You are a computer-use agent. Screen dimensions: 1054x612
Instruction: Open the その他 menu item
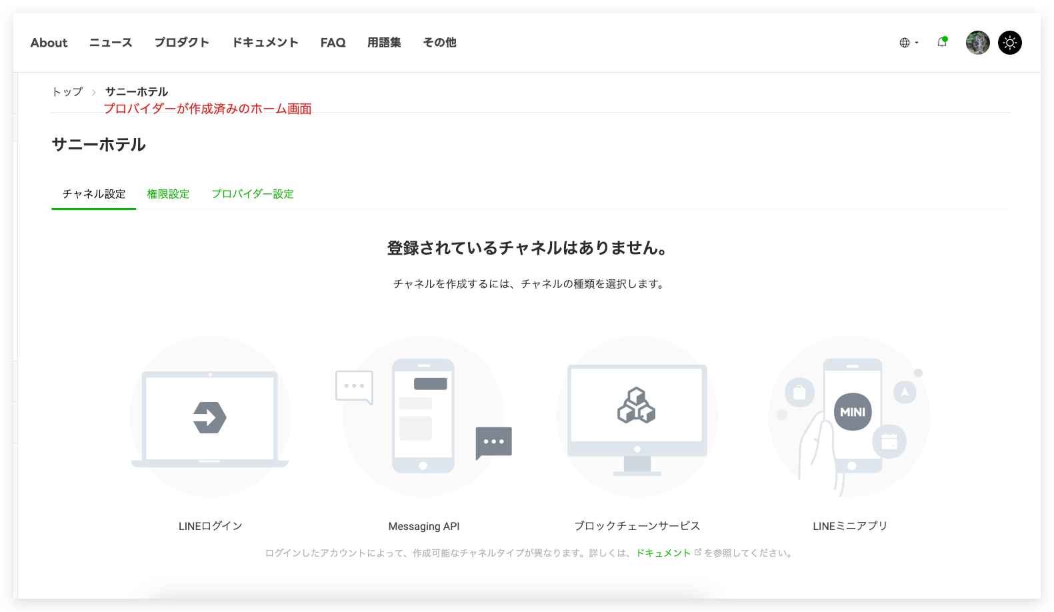439,43
